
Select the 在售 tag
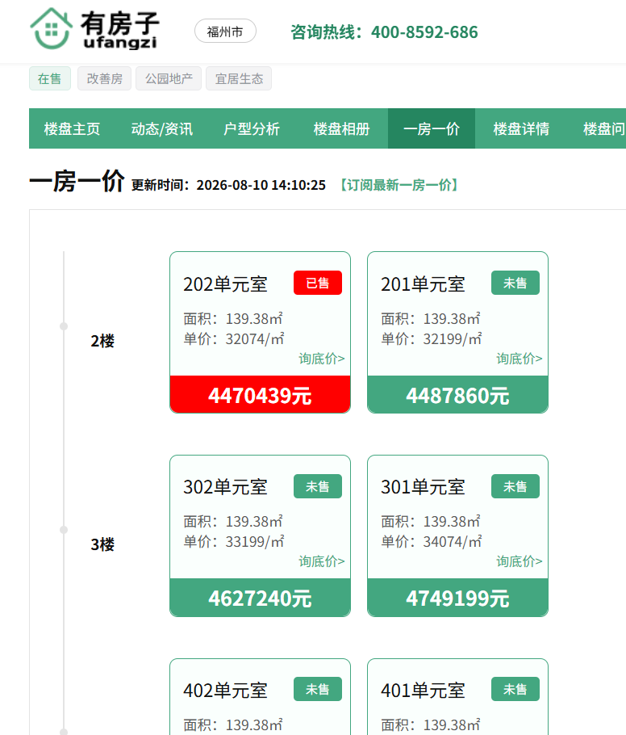click(x=50, y=78)
